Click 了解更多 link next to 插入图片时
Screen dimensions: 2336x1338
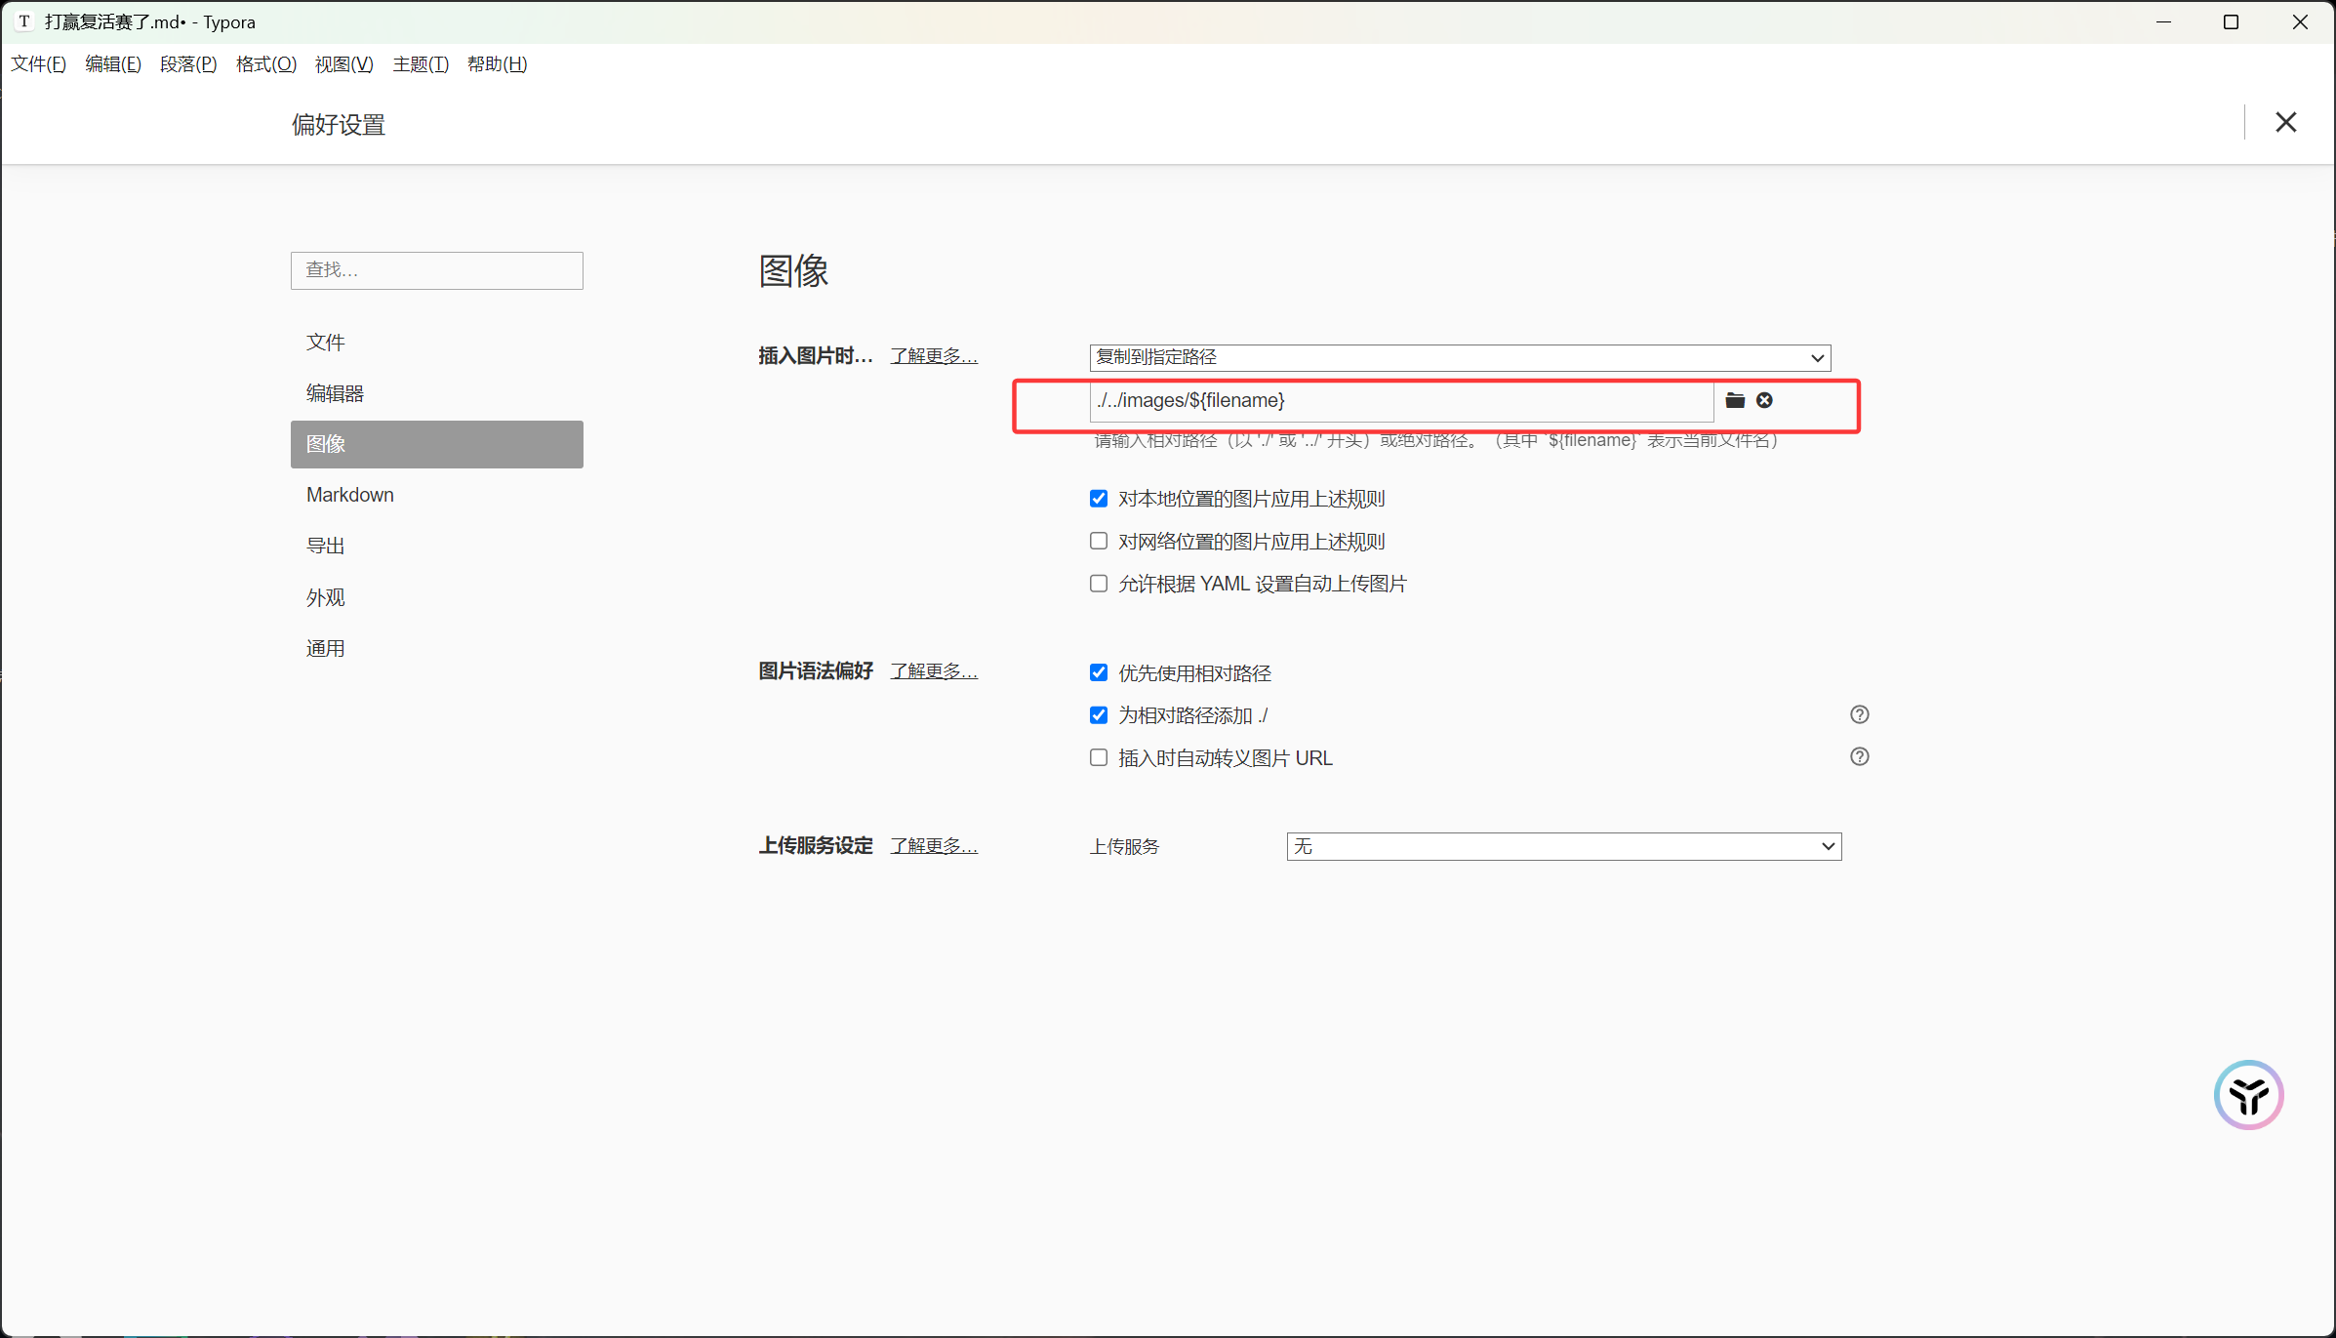[933, 356]
